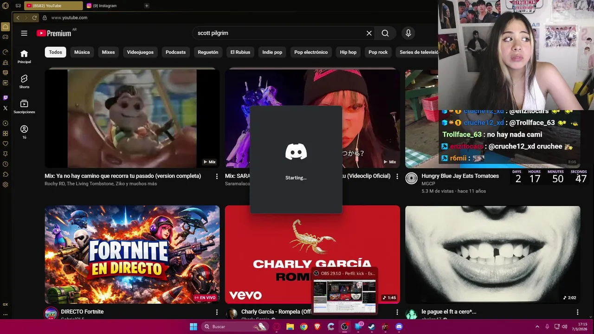Viewport: 594px width, 334px height.
Task: Click the www.youtube.com address bar
Action: pyautogui.click(x=69, y=18)
